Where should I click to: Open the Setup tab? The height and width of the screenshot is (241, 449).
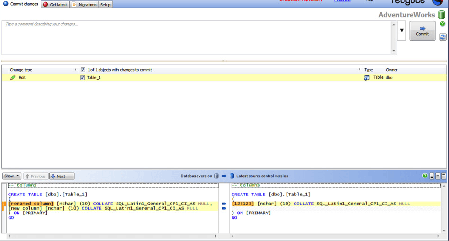105,5
